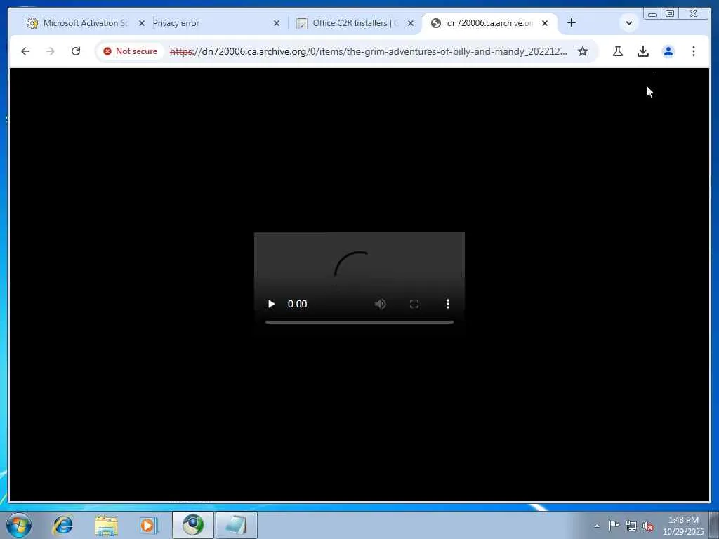Launch Internet Explorer from the taskbar
The width and height of the screenshot is (719, 539).
click(x=62, y=525)
